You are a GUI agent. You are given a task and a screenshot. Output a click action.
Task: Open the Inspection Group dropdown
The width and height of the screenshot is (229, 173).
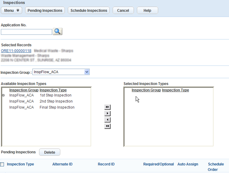[x=87, y=72]
